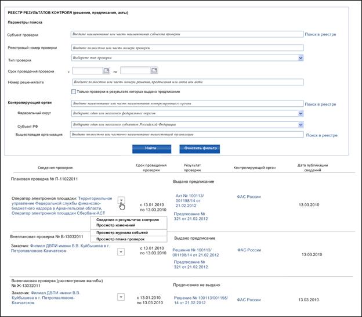This screenshot has width=362, height=317.
Task: Click Поиск в реестре next to Субъект проверки
Action: (320, 34)
